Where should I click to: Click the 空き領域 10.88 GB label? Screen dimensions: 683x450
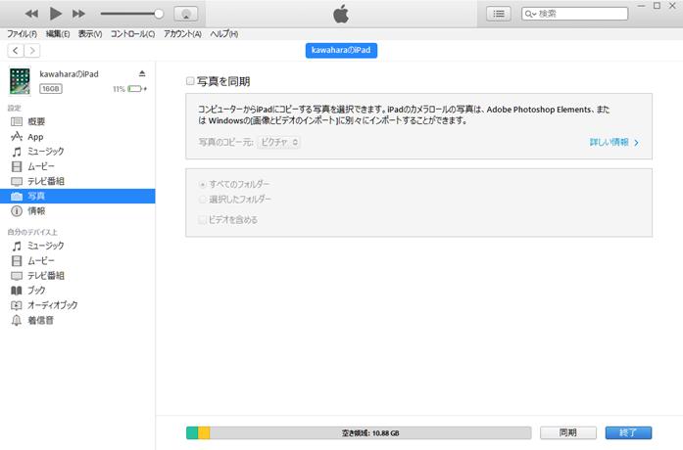370,433
